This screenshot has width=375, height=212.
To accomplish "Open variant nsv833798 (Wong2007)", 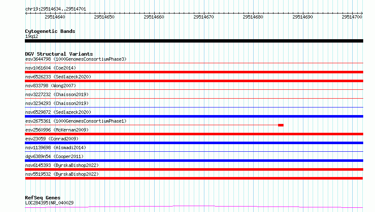I will tap(51, 86).
